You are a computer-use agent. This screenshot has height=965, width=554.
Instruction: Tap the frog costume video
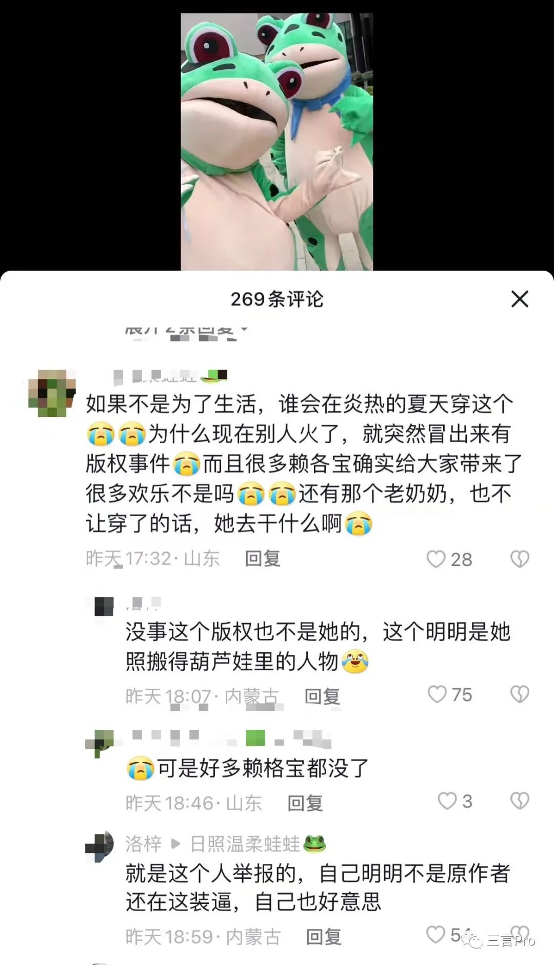[277, 142]
